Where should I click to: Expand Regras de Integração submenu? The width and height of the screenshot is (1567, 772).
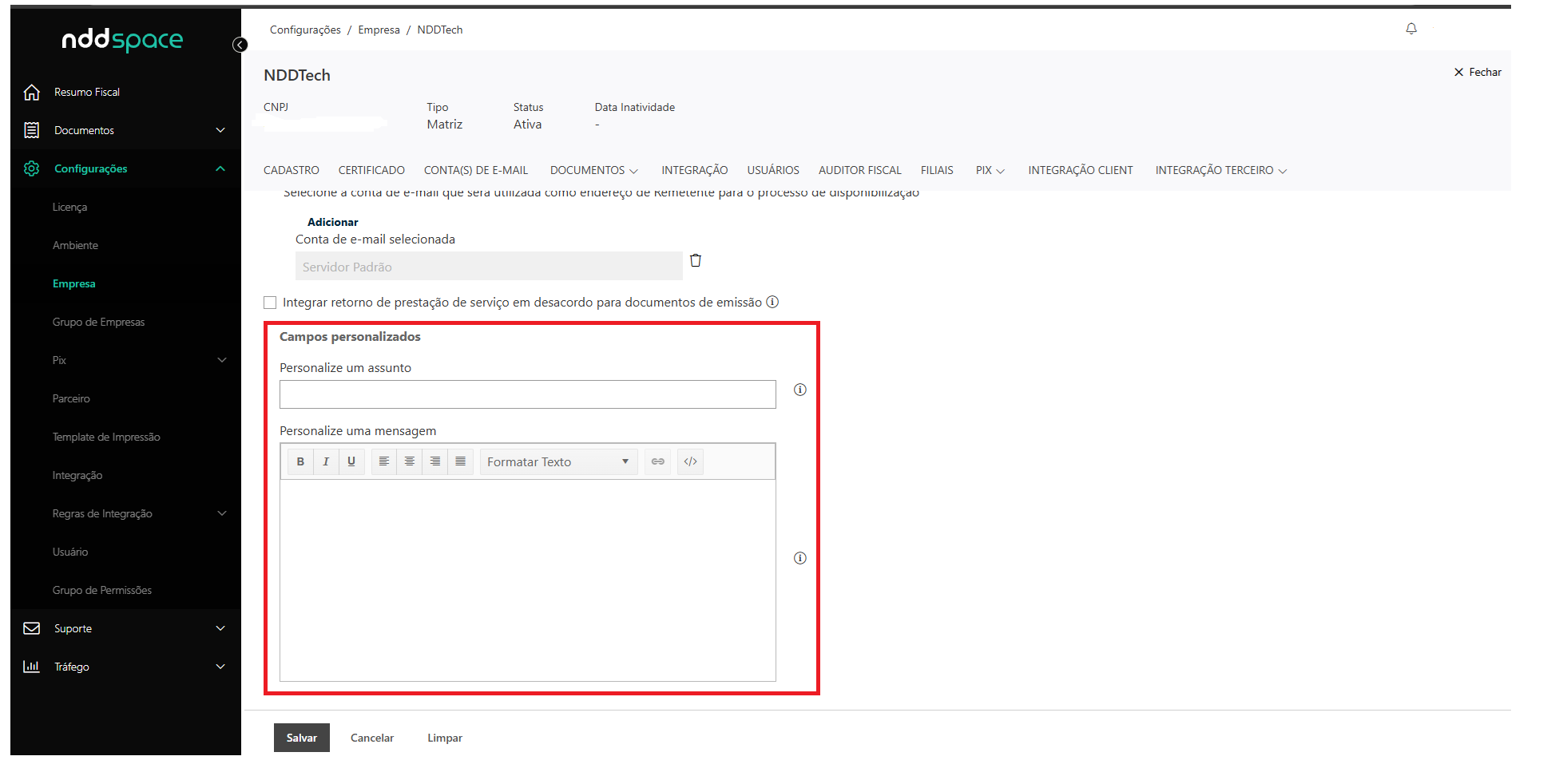221,513
